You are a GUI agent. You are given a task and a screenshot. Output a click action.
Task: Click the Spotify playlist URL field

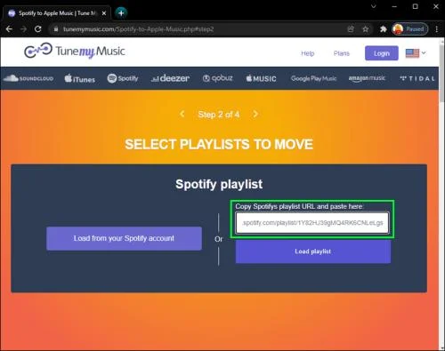[312, 223]
